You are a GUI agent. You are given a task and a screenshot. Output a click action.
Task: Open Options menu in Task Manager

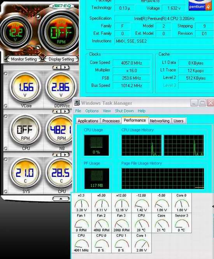(x=92, y=111)
